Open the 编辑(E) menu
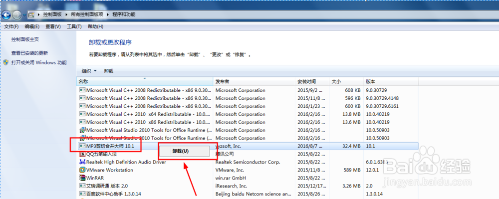Screen dimensions: 499x199 32,27
